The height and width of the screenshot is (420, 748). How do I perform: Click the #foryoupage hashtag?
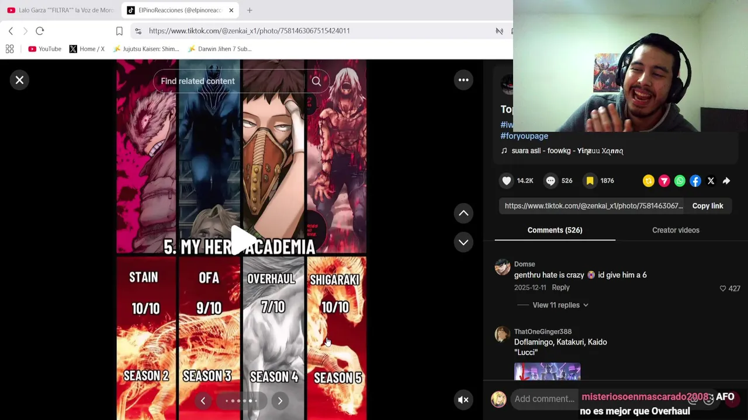coord(524,136)
